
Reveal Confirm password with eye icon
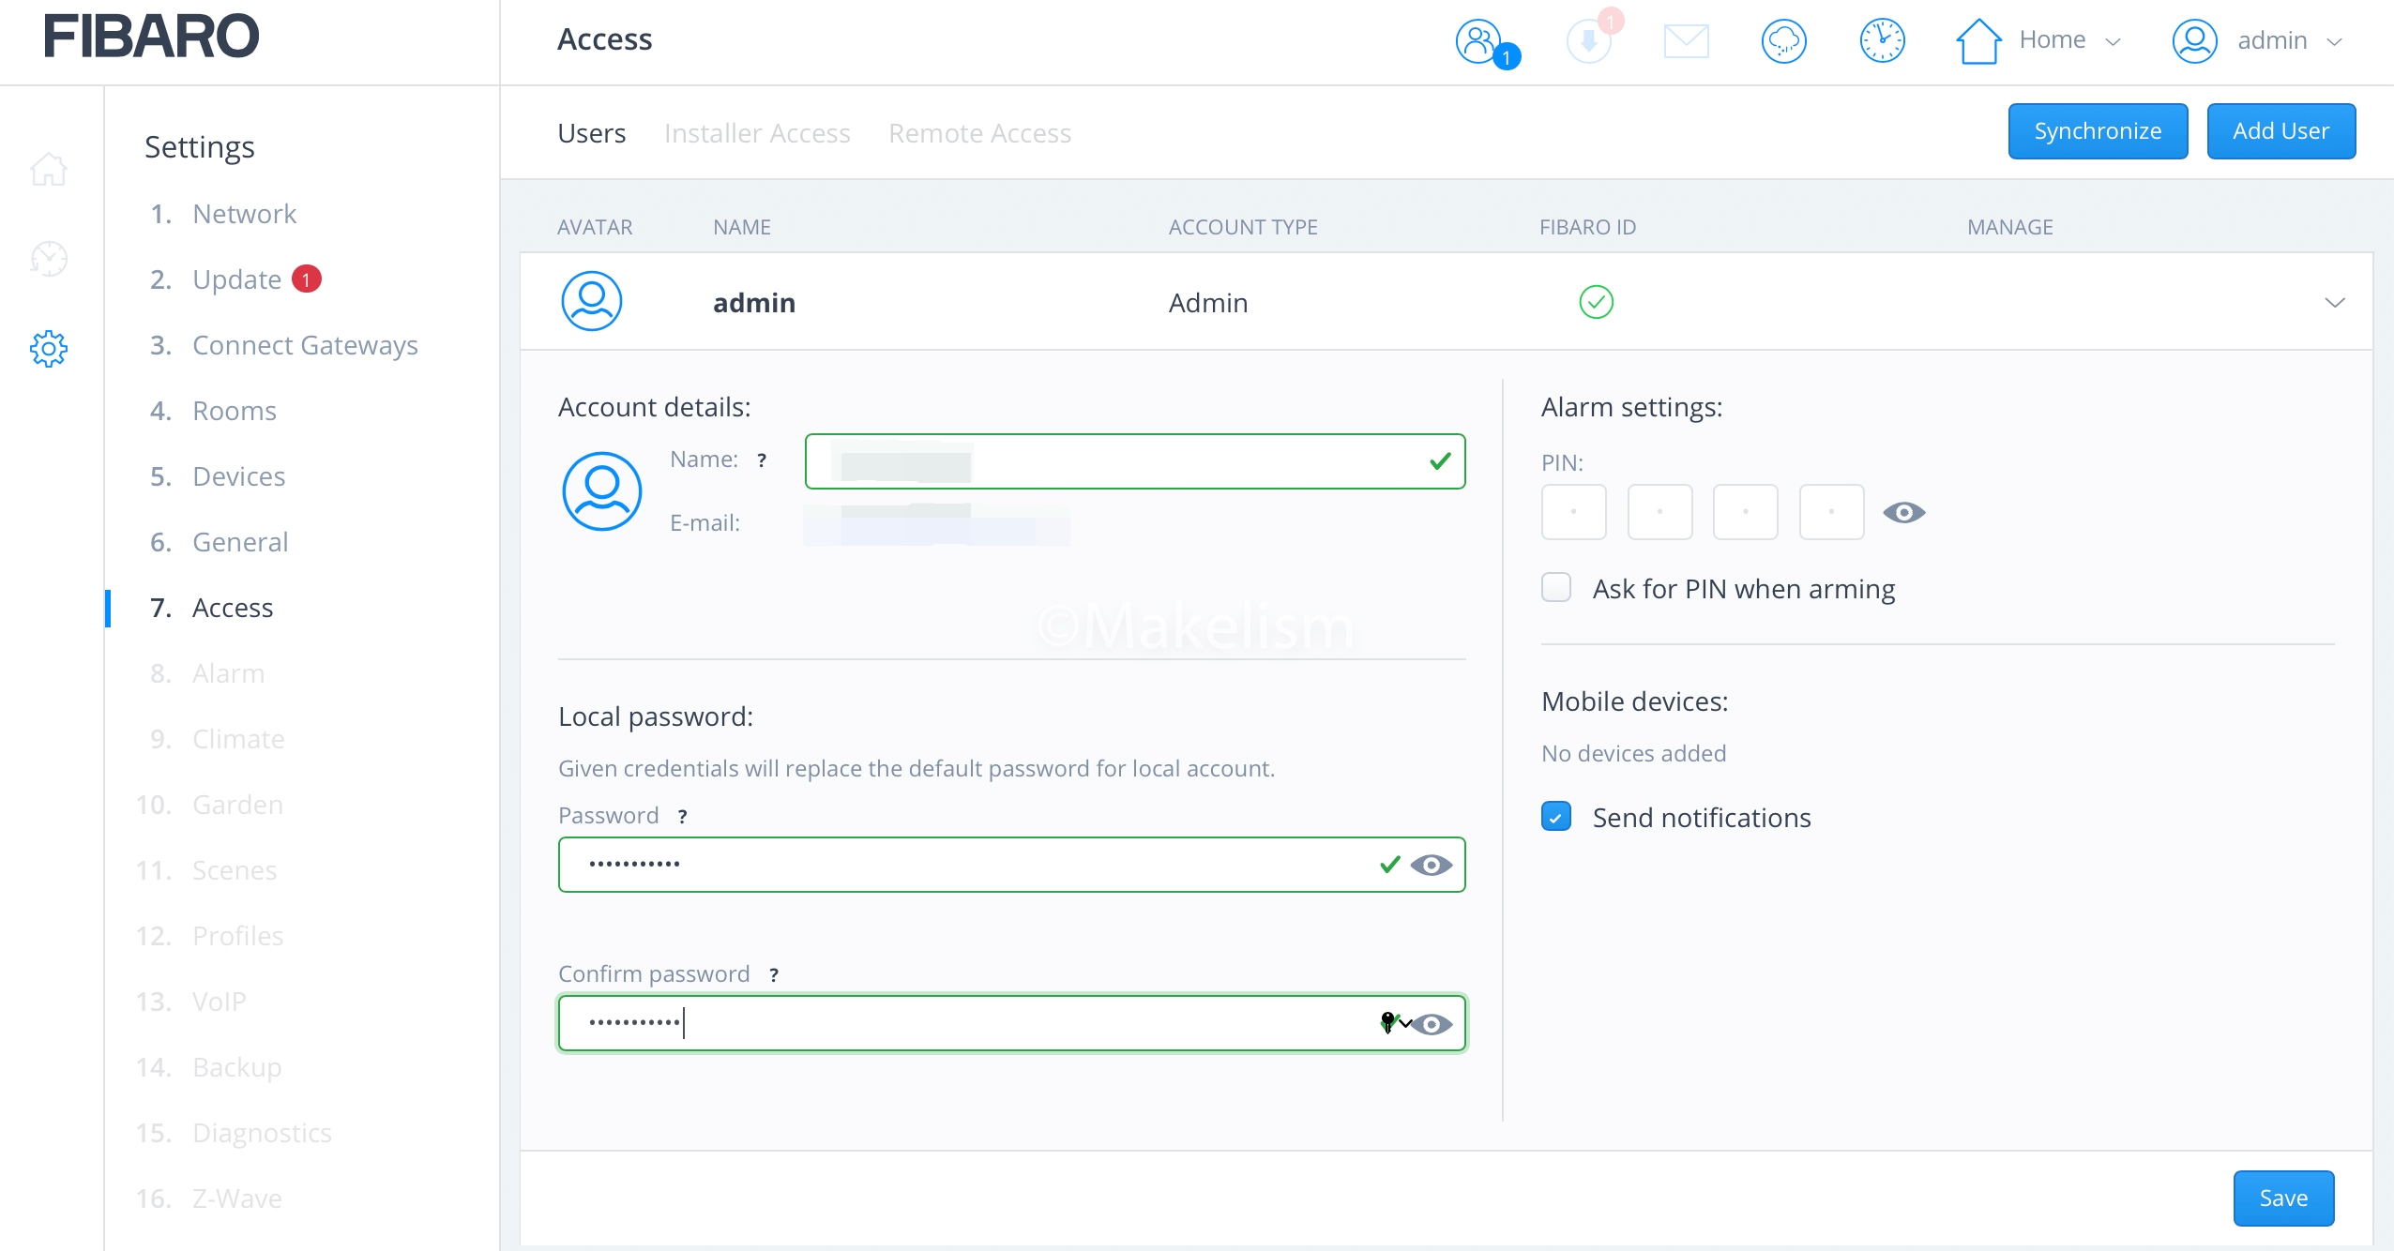pos(1432,1024)
